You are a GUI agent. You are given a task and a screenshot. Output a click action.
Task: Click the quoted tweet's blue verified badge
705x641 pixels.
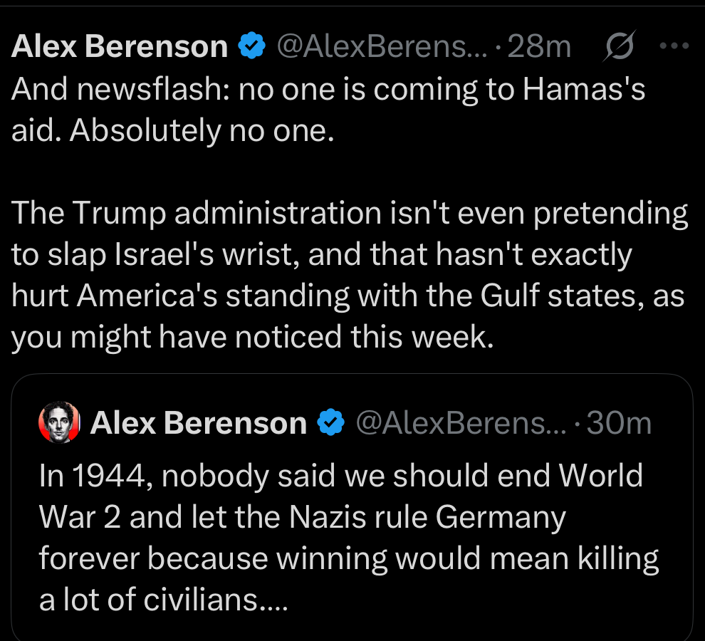[x=330, y=423]
